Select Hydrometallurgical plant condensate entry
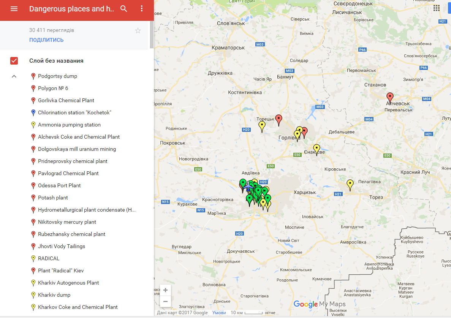 [x=87, y=210]
